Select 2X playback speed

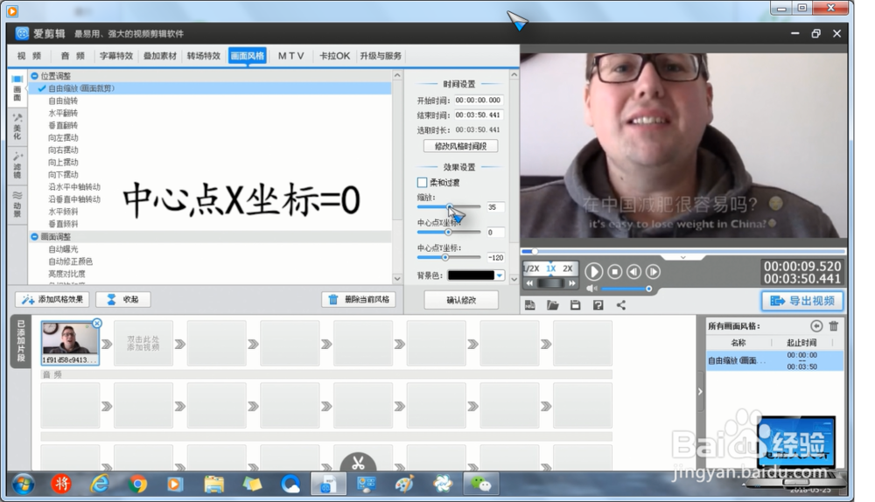point(568,268)
